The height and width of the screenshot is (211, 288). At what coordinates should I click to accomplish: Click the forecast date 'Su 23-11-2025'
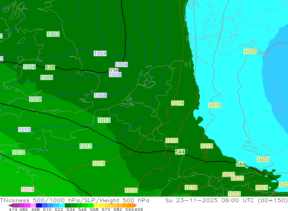point(191,200)
